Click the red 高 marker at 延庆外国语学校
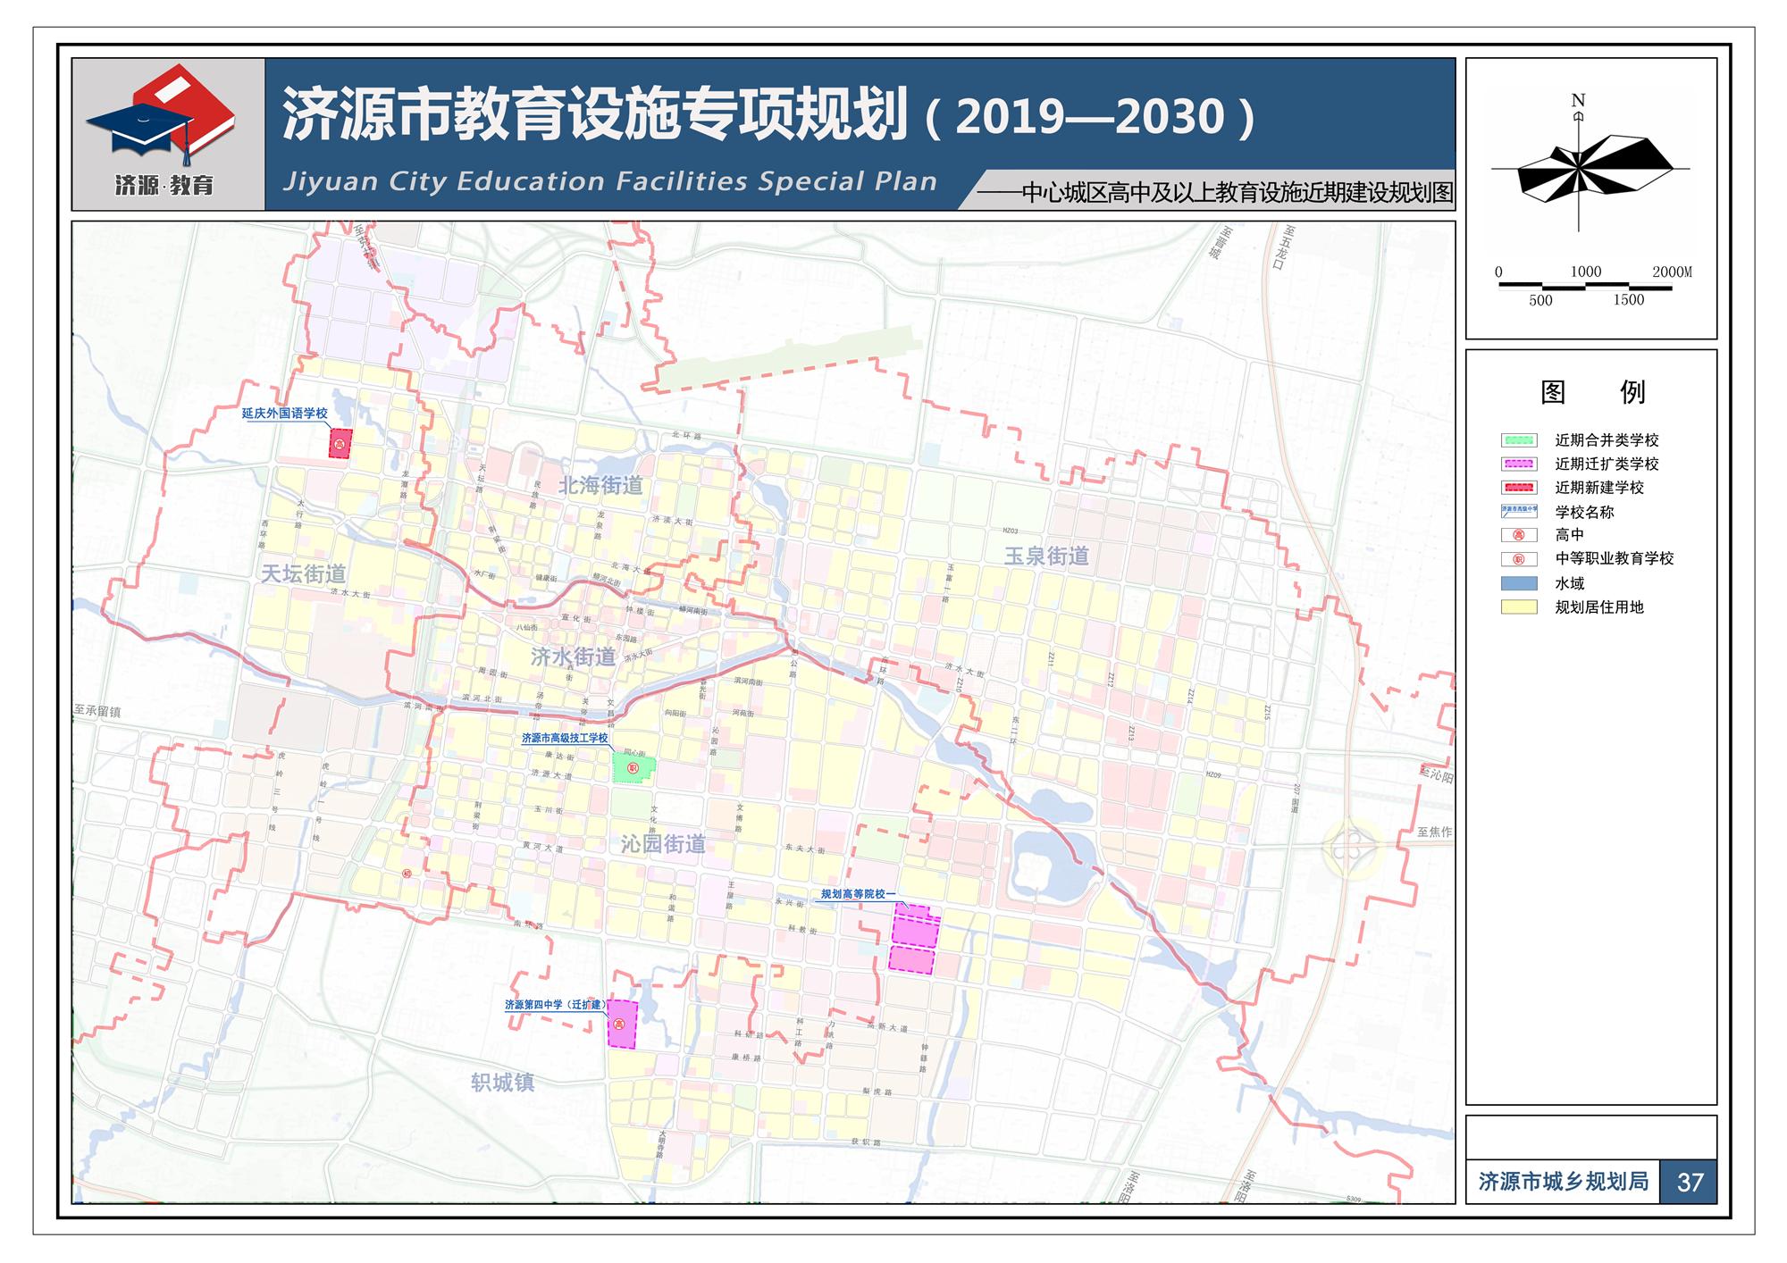1787x1263 pixels. coord(340,443)
